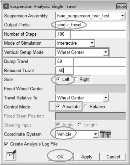Click the comments notepad icon at bottom left
The height and width of the screenshot is (165, 130).
tap(10, 155)
